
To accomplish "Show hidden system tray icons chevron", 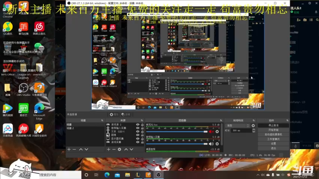I will pyautogui.click(x=258, y=175).
